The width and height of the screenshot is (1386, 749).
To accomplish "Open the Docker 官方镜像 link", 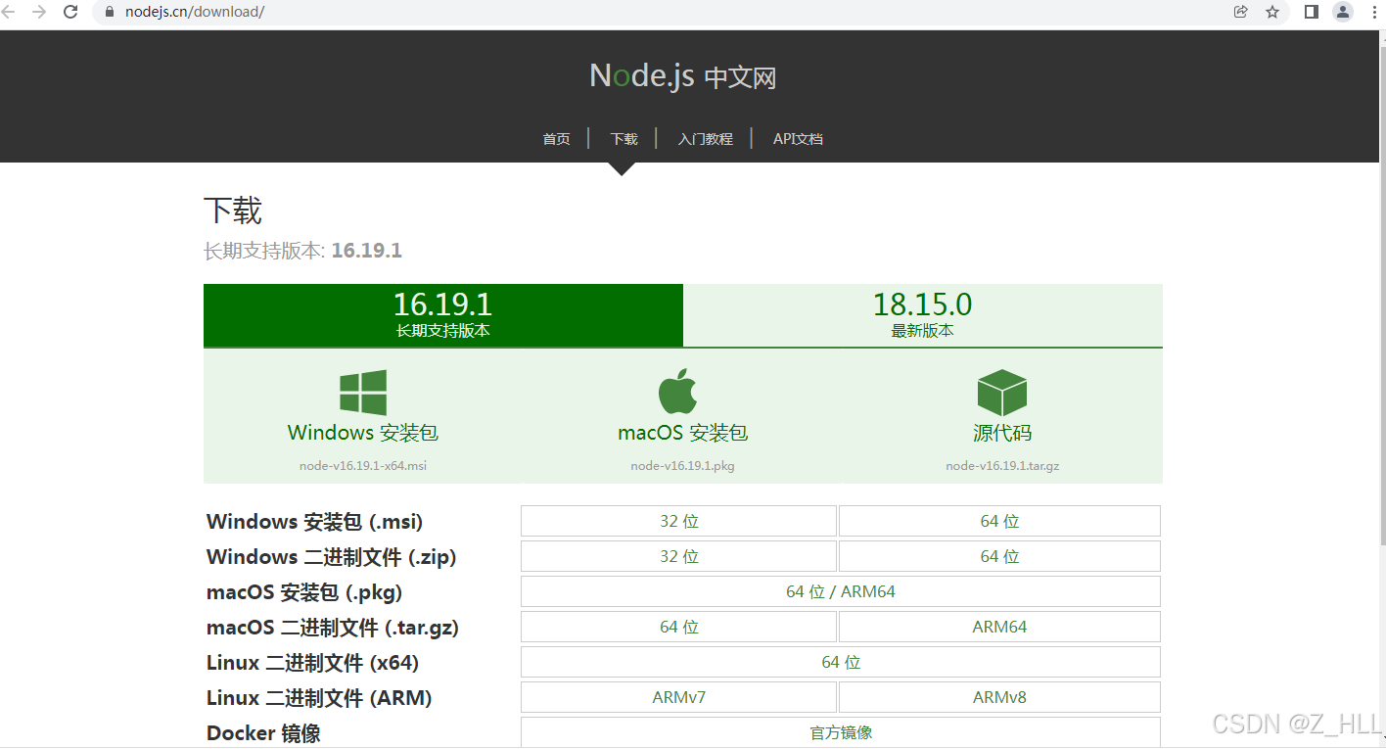I will [841, 732].
